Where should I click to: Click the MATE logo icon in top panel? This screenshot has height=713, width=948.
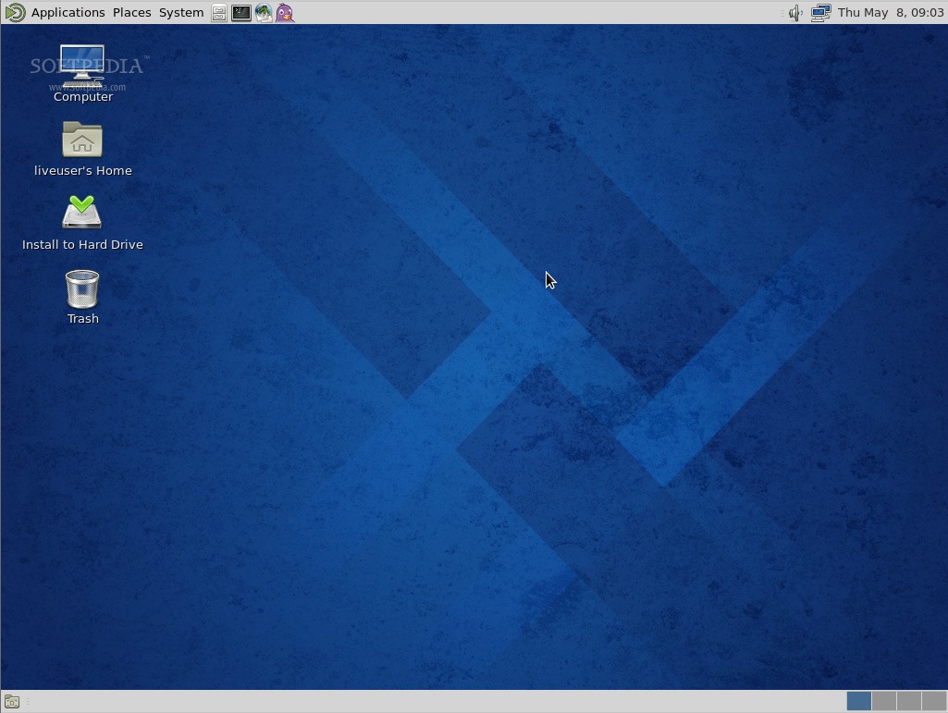15,12
